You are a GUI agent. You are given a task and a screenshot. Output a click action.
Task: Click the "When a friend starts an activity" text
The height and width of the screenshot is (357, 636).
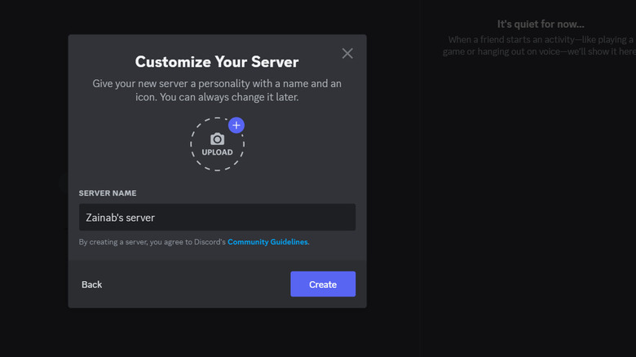[541, 40]
